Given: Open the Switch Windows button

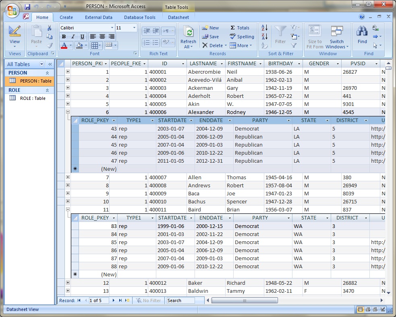Looking at the screenshot, I should (337, 37).
